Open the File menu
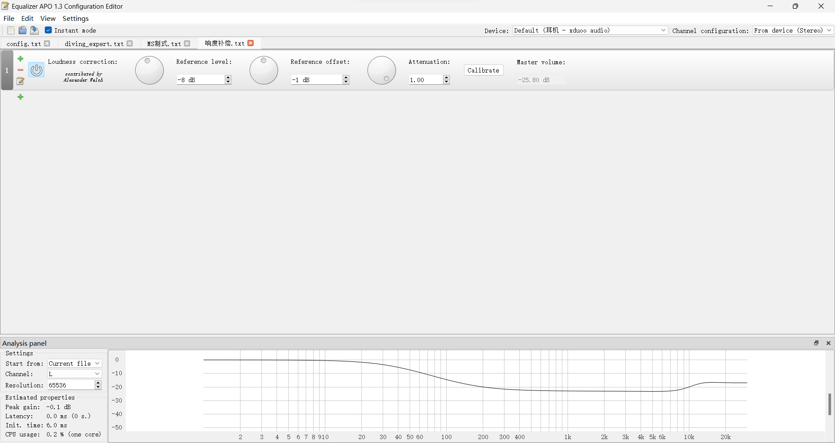Image resolution: width=835 pixels, height=443 pixels. [x=9, y=18]
